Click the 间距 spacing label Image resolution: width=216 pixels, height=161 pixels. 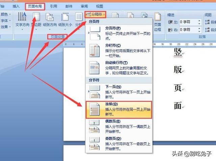[x=208, y=15]
